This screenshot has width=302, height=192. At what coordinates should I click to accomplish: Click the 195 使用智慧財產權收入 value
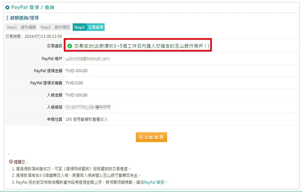click(86, 119)
